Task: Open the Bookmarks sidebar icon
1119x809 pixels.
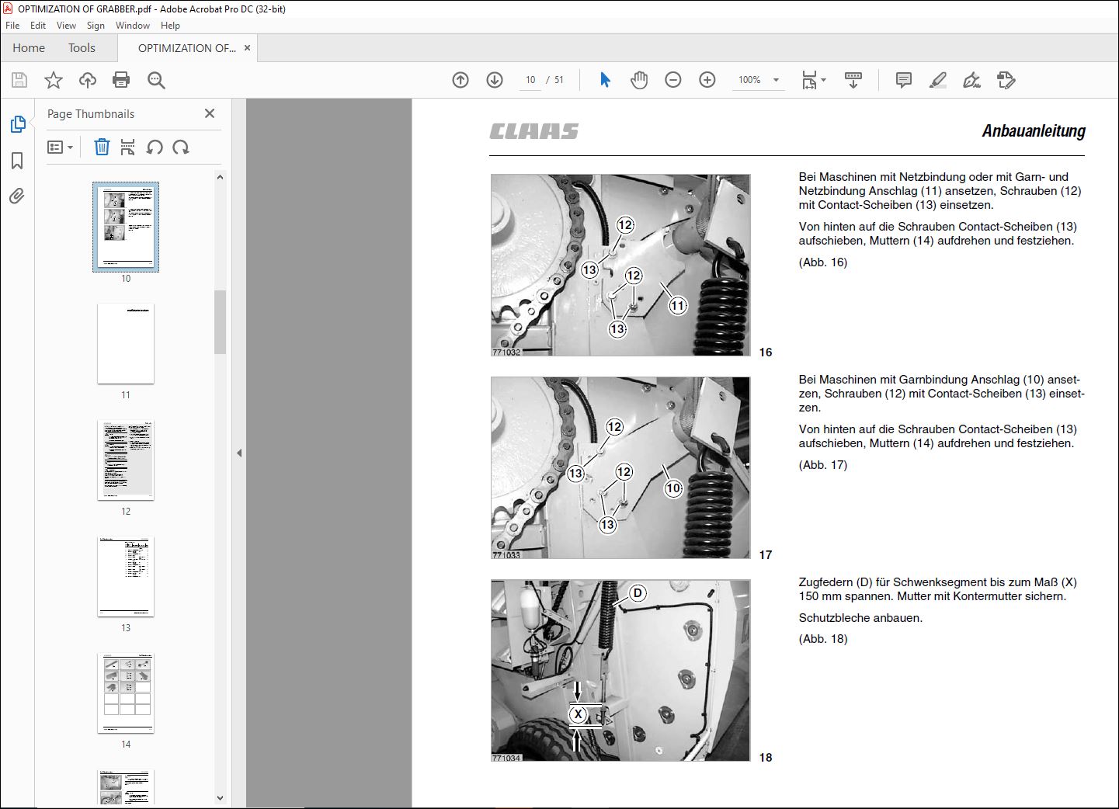Action: click(x=17, y=161)
